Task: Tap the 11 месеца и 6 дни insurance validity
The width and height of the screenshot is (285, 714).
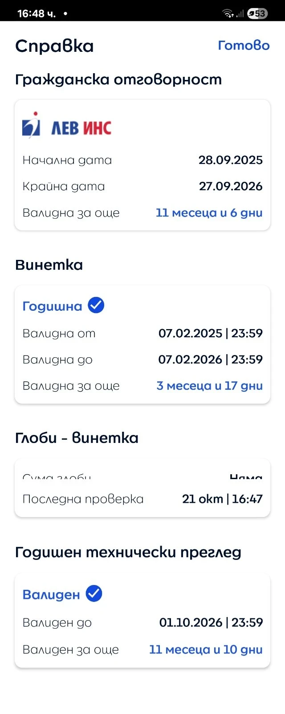Action: [209, 213]
